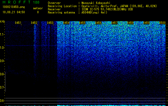Click the 0.6 kHz axis label

[2, 101]
